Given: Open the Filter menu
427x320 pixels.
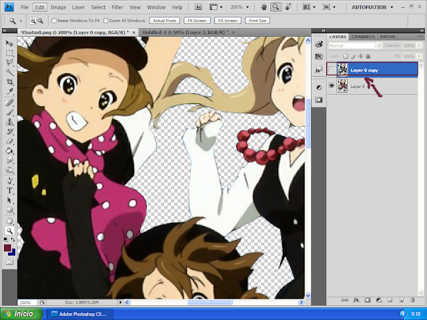Looking at the screenshot, I should [x=117, y=7].
